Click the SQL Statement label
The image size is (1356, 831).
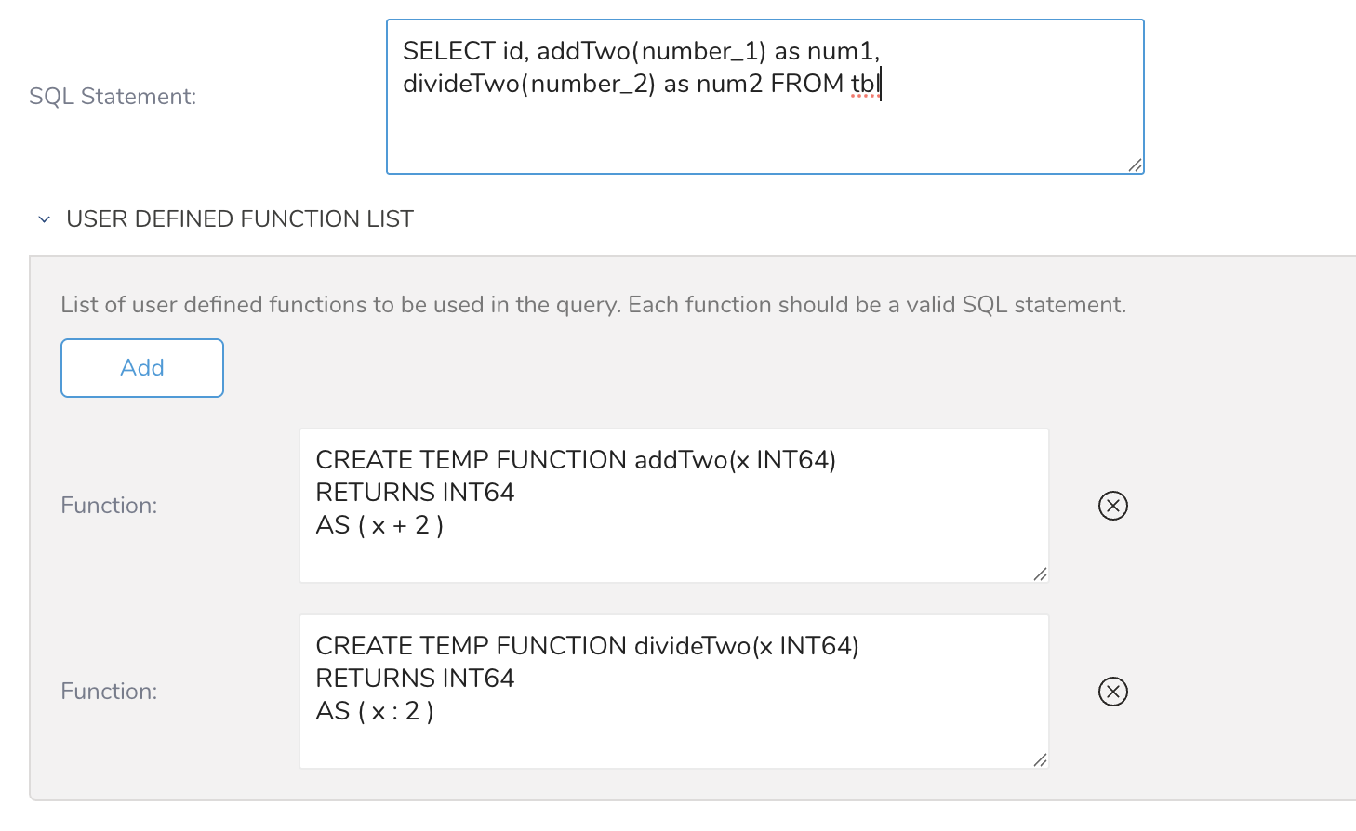coord(113,97)
